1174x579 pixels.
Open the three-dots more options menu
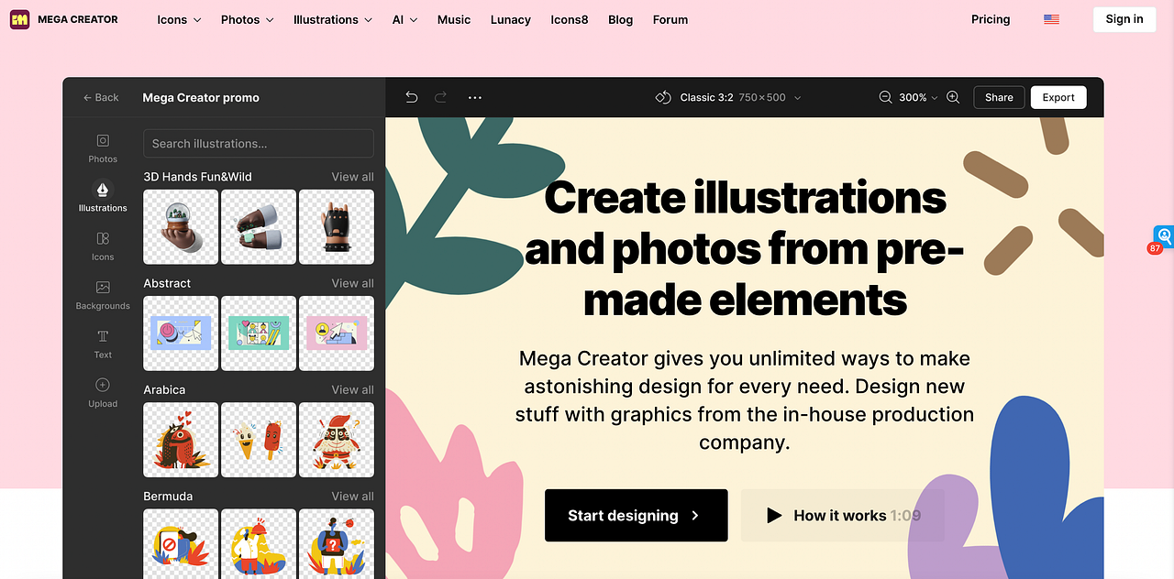(x=475, y=97)
